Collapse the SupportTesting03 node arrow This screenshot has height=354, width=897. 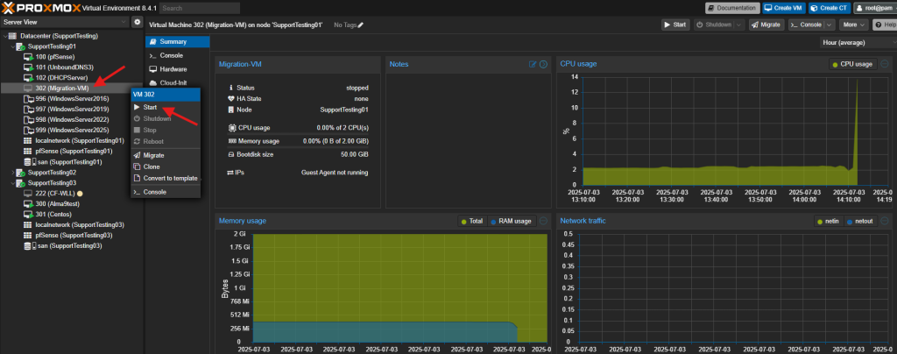[12, 183]
